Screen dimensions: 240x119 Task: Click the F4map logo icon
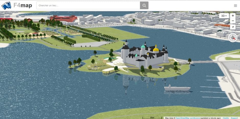(6, 5)
